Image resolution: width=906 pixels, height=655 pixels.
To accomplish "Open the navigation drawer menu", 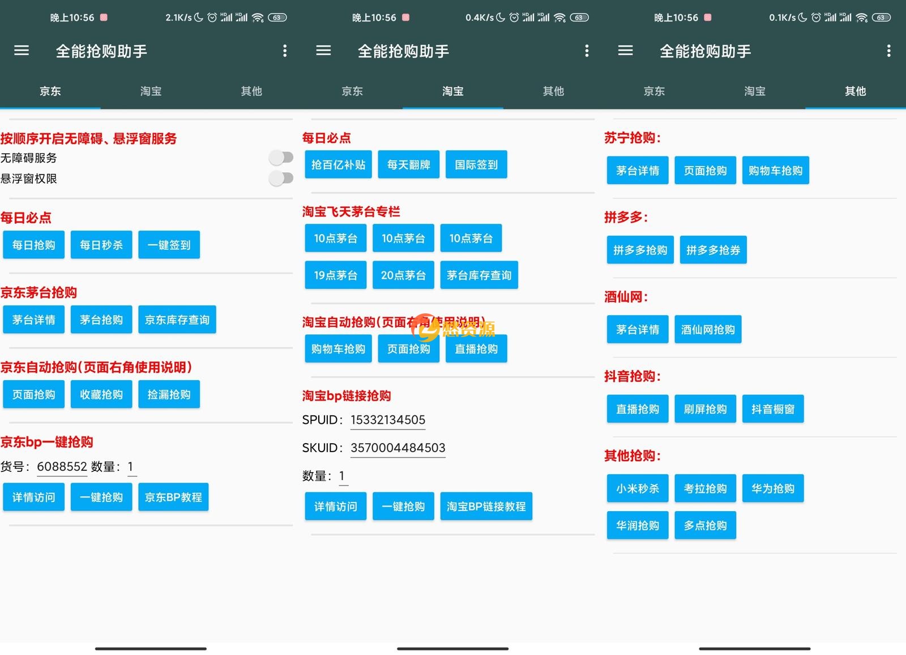I will click(21, 50).
